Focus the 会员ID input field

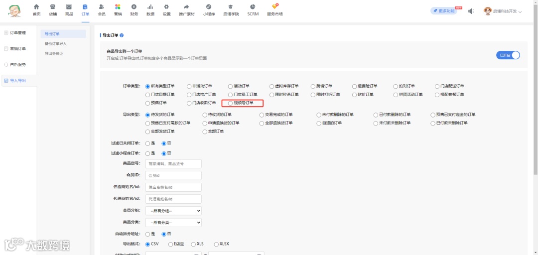click(x=173, y=175)
